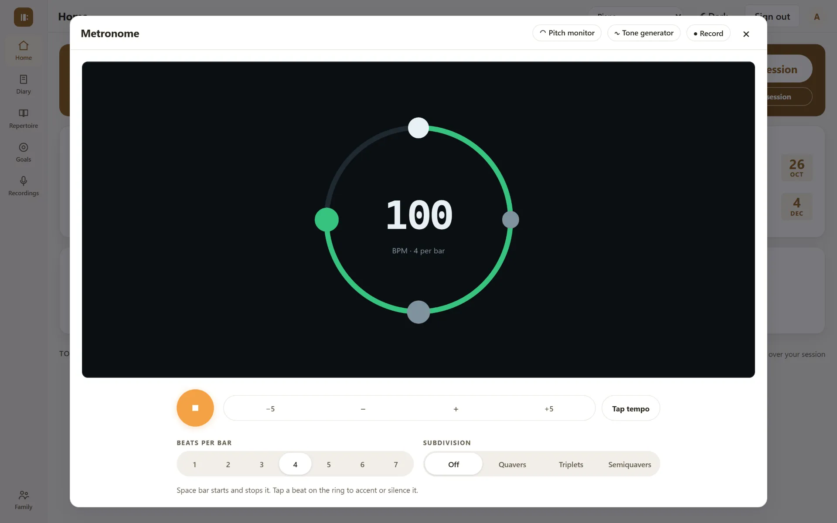Open the Goals page

tap(24, 153)
